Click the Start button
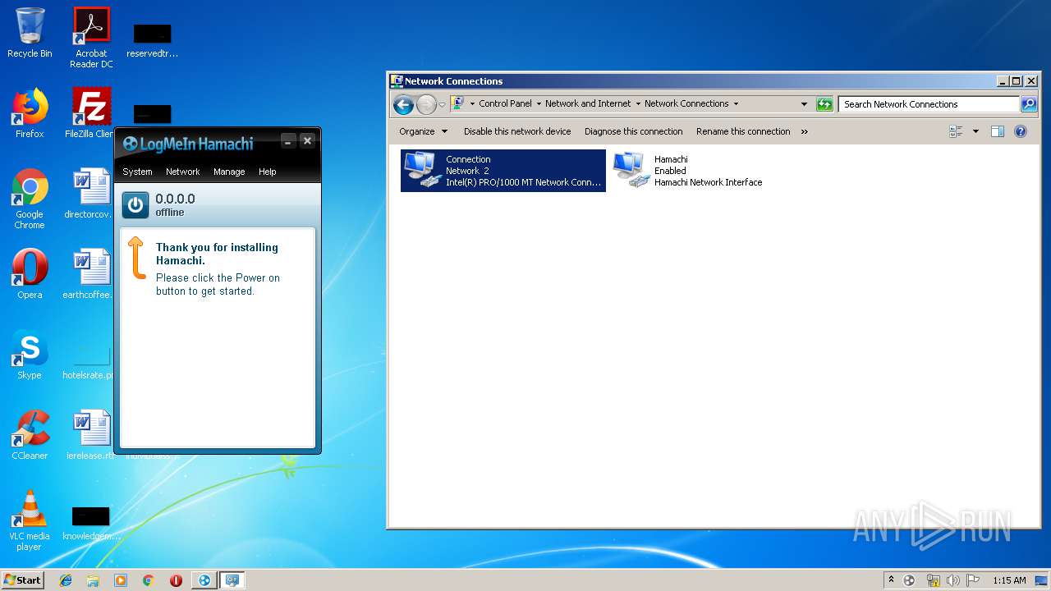The image size is (1051, 591). pos(23,580)
